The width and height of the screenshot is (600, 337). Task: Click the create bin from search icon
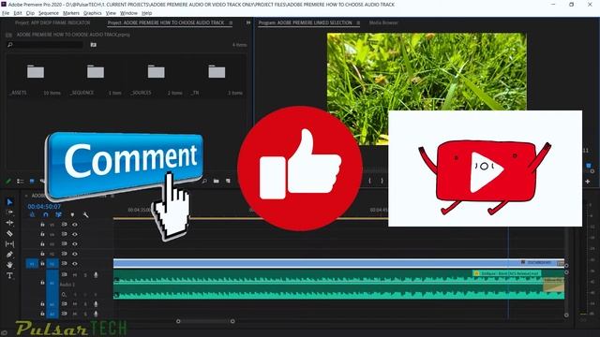94,45
